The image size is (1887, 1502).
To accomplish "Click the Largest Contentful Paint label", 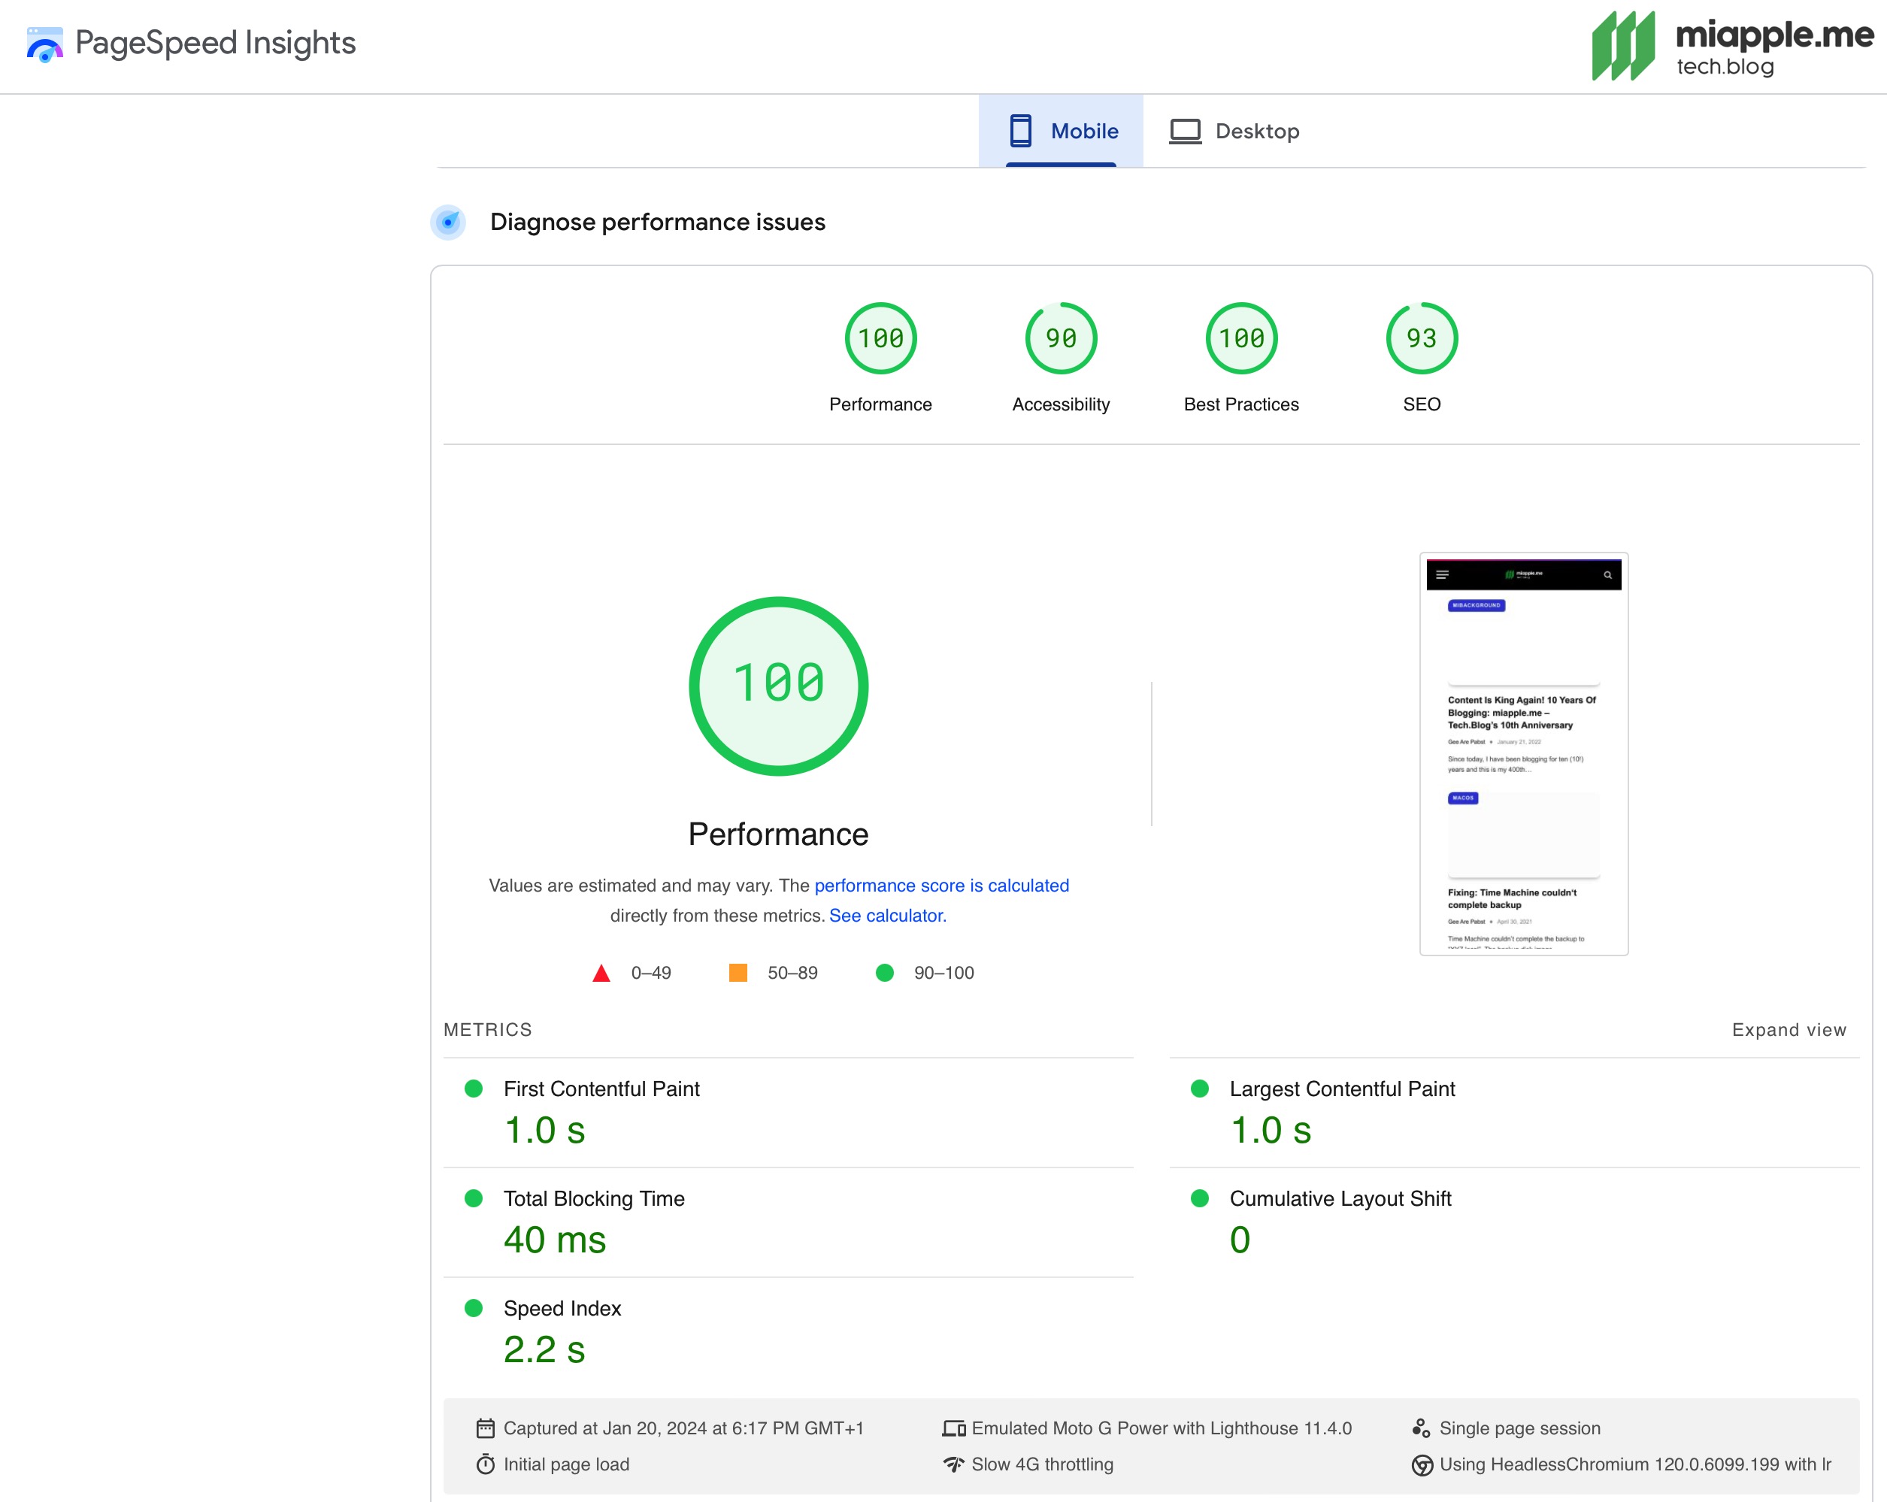I will [x=1342, y=1089].
